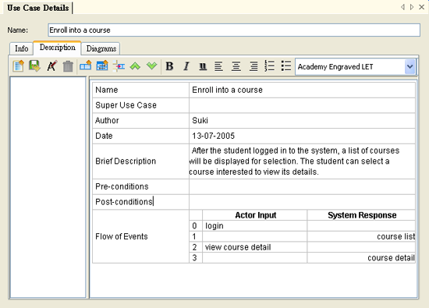The image size is (429, 308).
Task: Click the insert row between icon
Action: point(119,66)
